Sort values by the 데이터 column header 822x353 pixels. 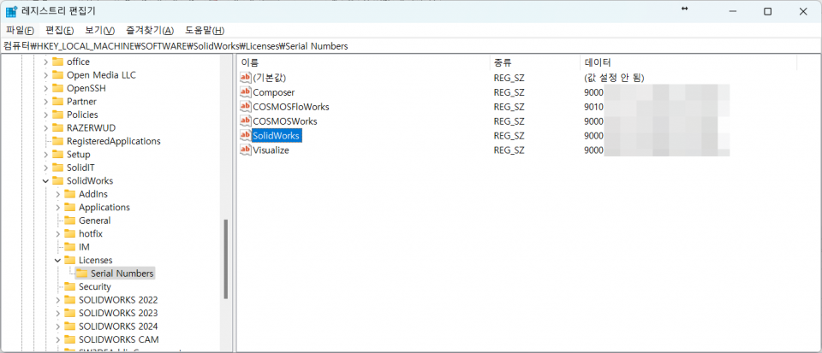[x=688, y=62]
